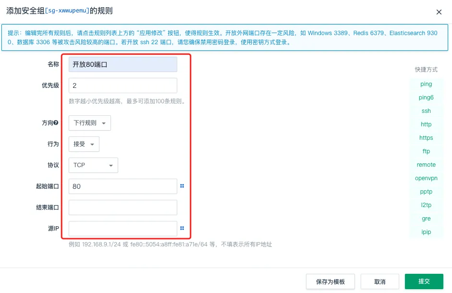452x293 pixels.
Task: Click the port picker icon beside 起始端口
Action: click(x=182, y=186)
